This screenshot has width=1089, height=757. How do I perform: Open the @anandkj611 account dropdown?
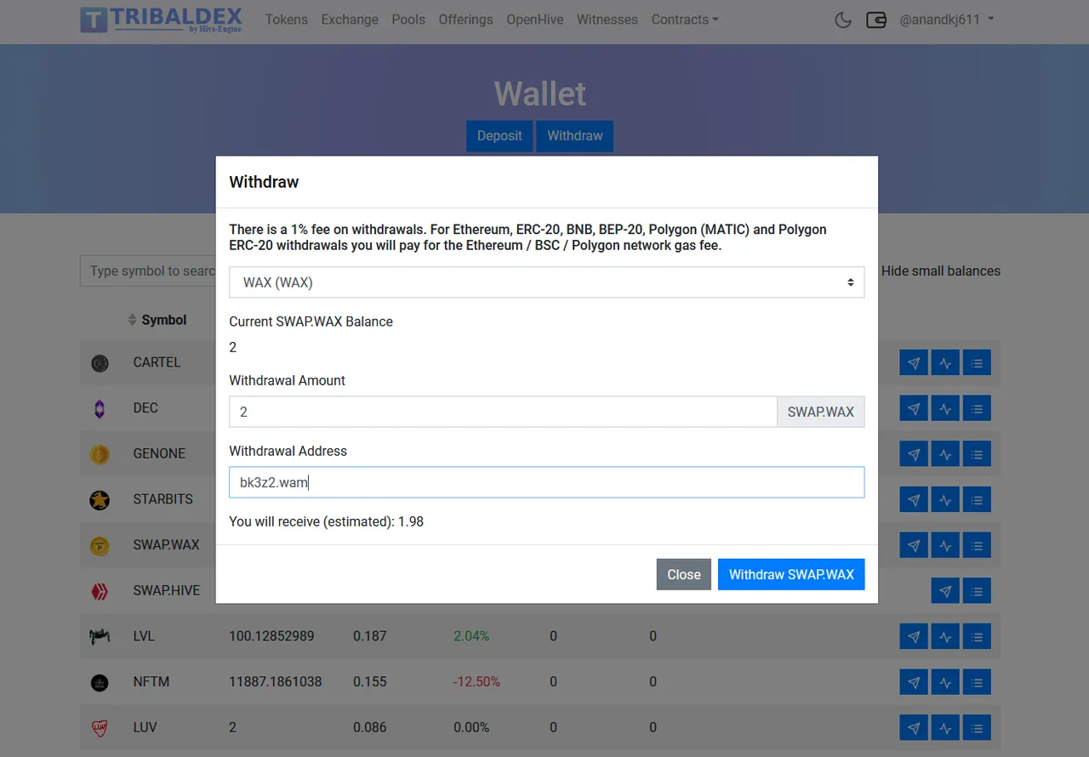[x=947, y=20]
